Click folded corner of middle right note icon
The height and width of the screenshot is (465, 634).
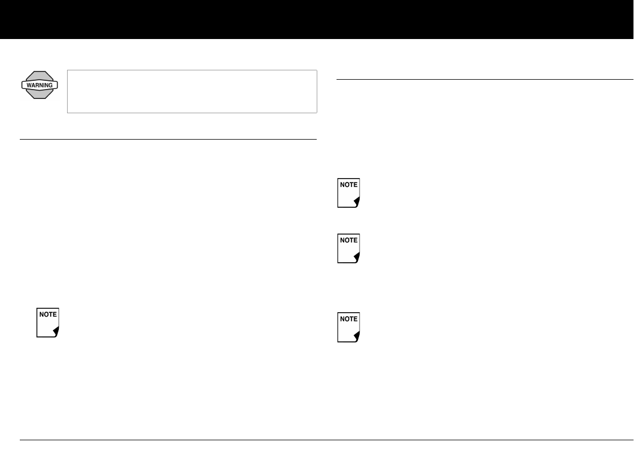356,257
